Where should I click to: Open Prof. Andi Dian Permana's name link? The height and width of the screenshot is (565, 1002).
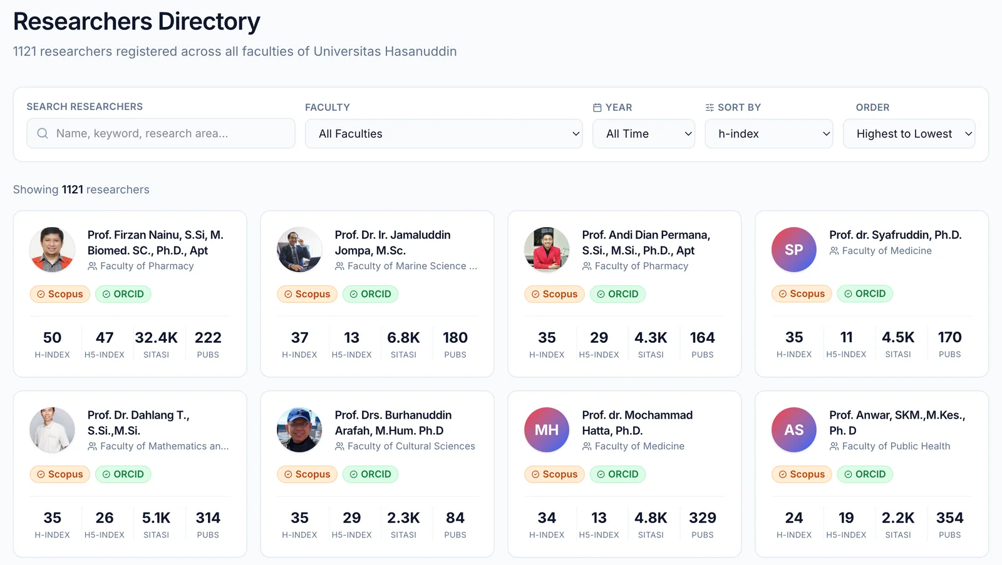[x=646, y=243]
